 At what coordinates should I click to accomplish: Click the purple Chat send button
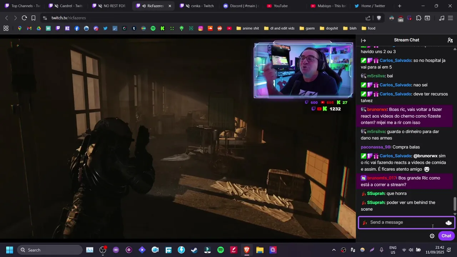(x=446, y=236)
